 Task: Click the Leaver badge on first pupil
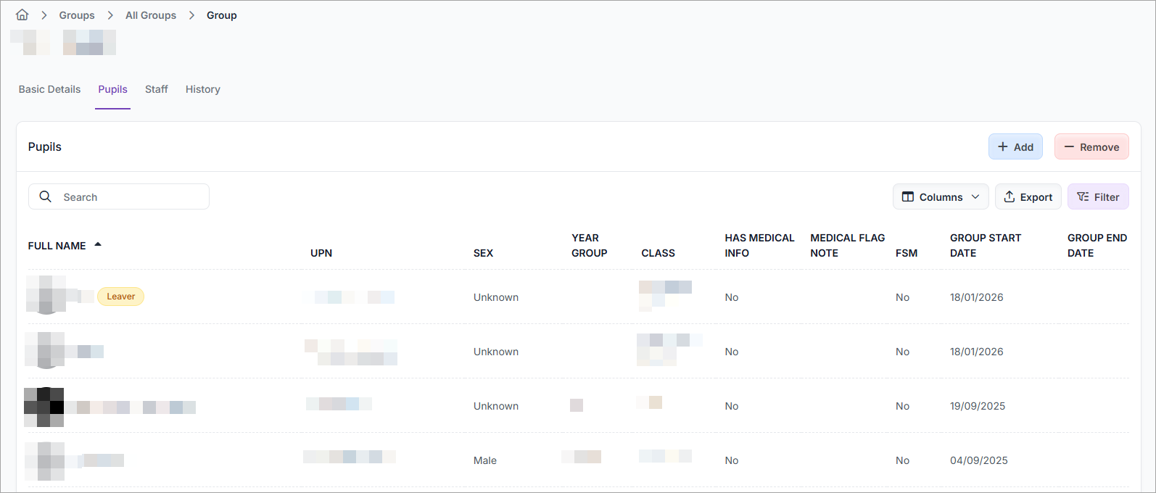[x=120, y=297]
